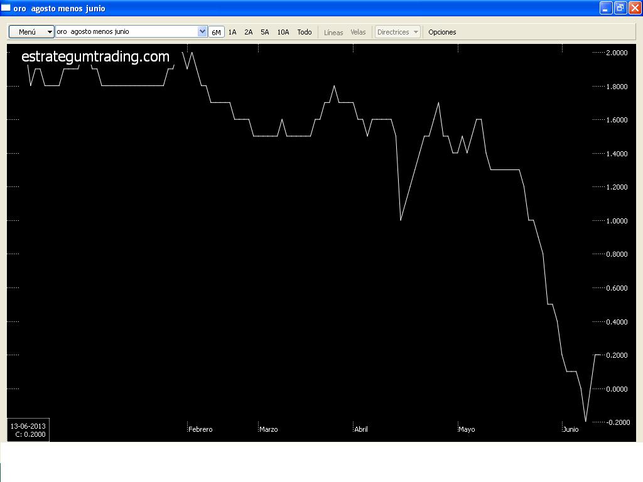Expand the instrument combo box arrow
643x482 pixels.
pos(202,31)
